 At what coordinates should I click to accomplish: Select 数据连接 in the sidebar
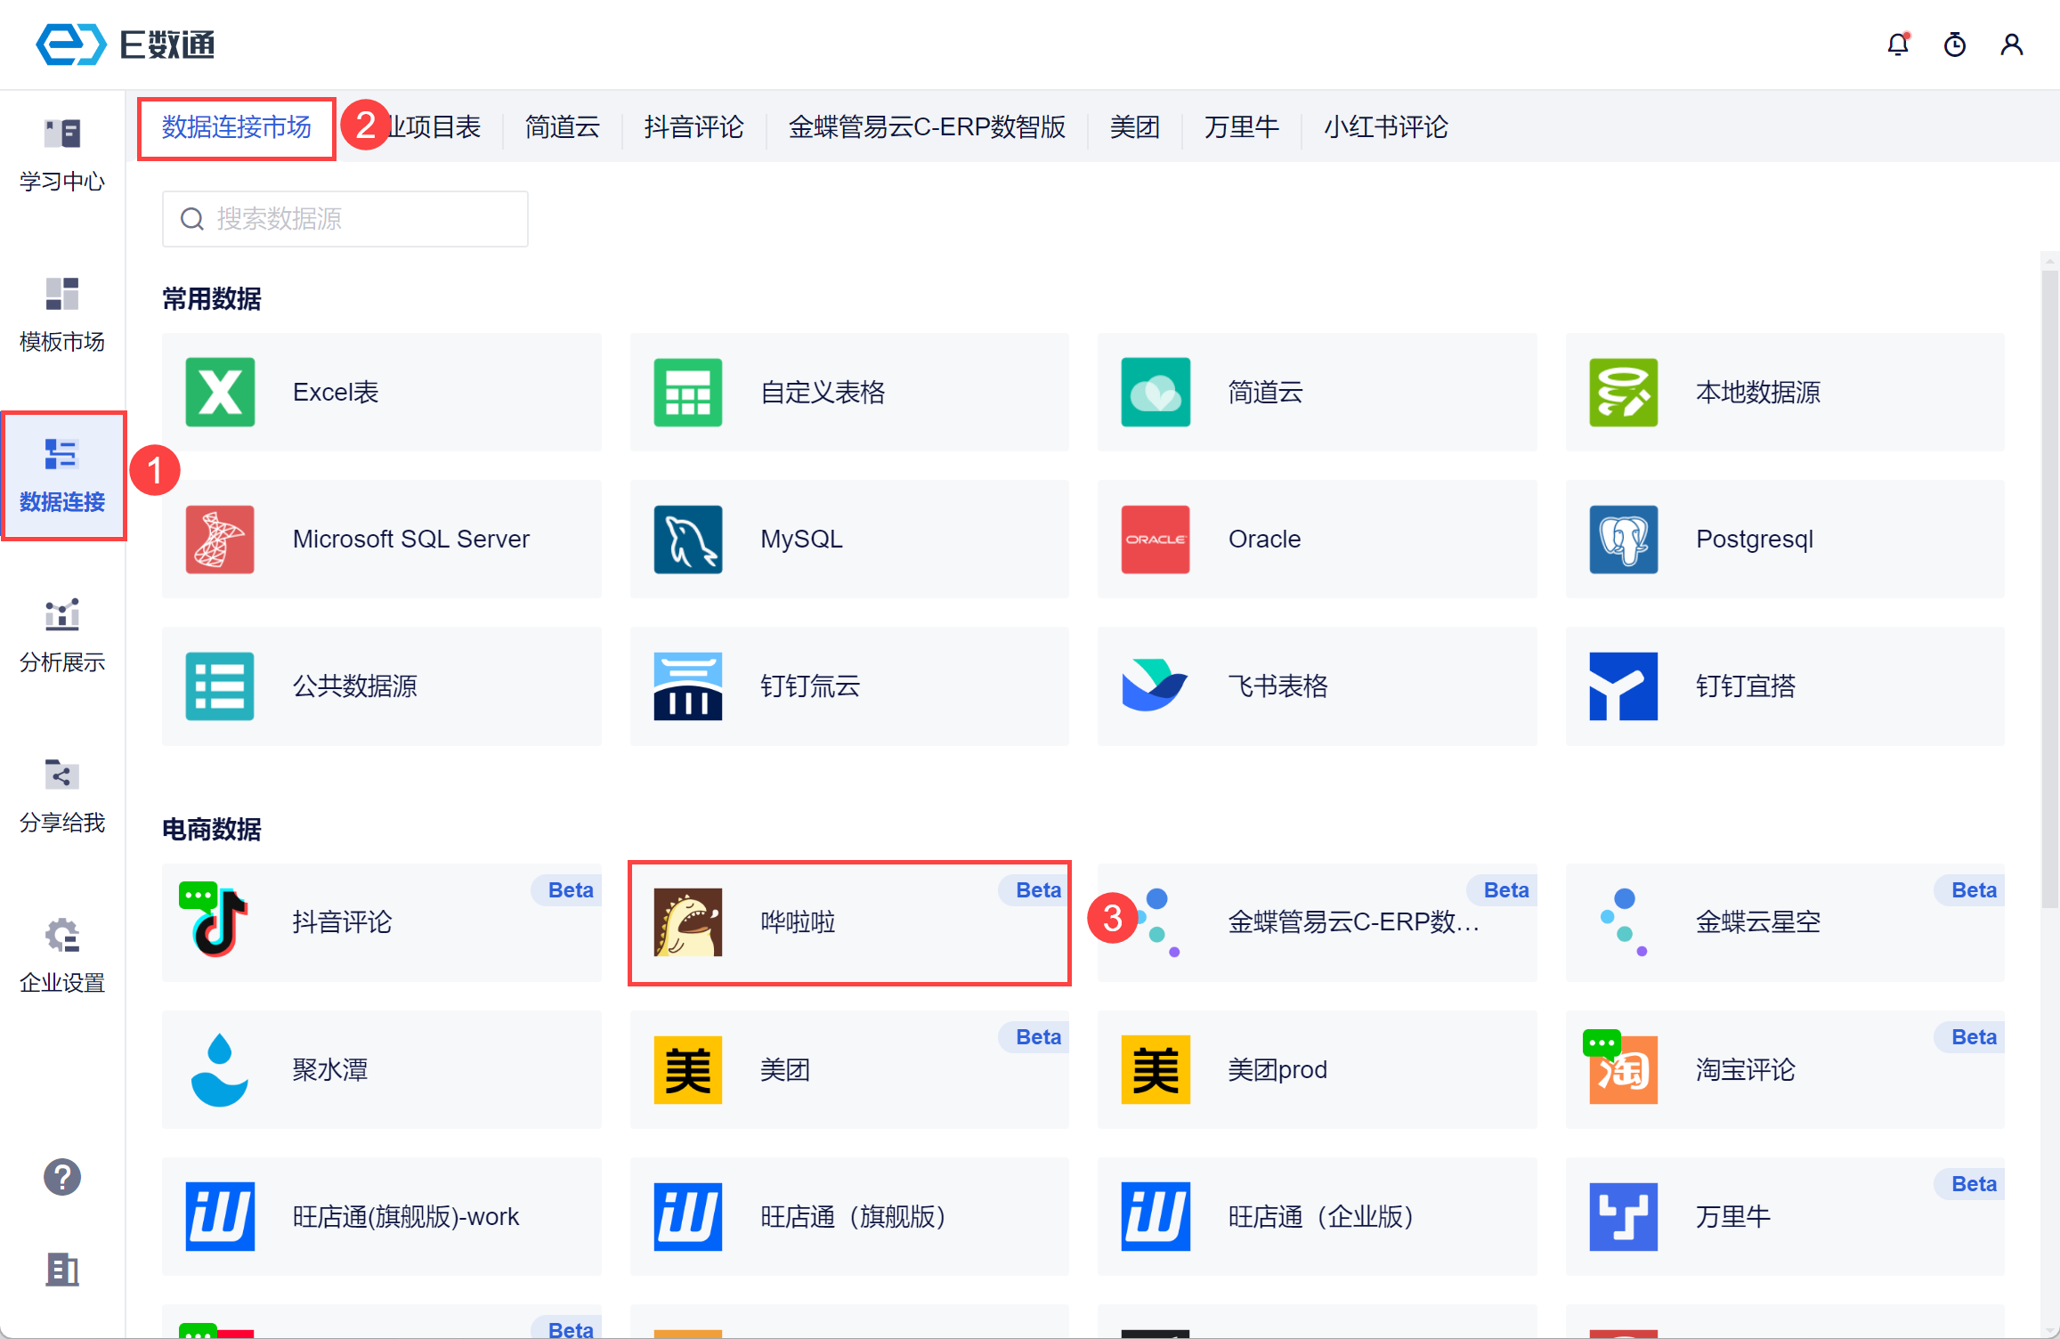click(62, 475)
